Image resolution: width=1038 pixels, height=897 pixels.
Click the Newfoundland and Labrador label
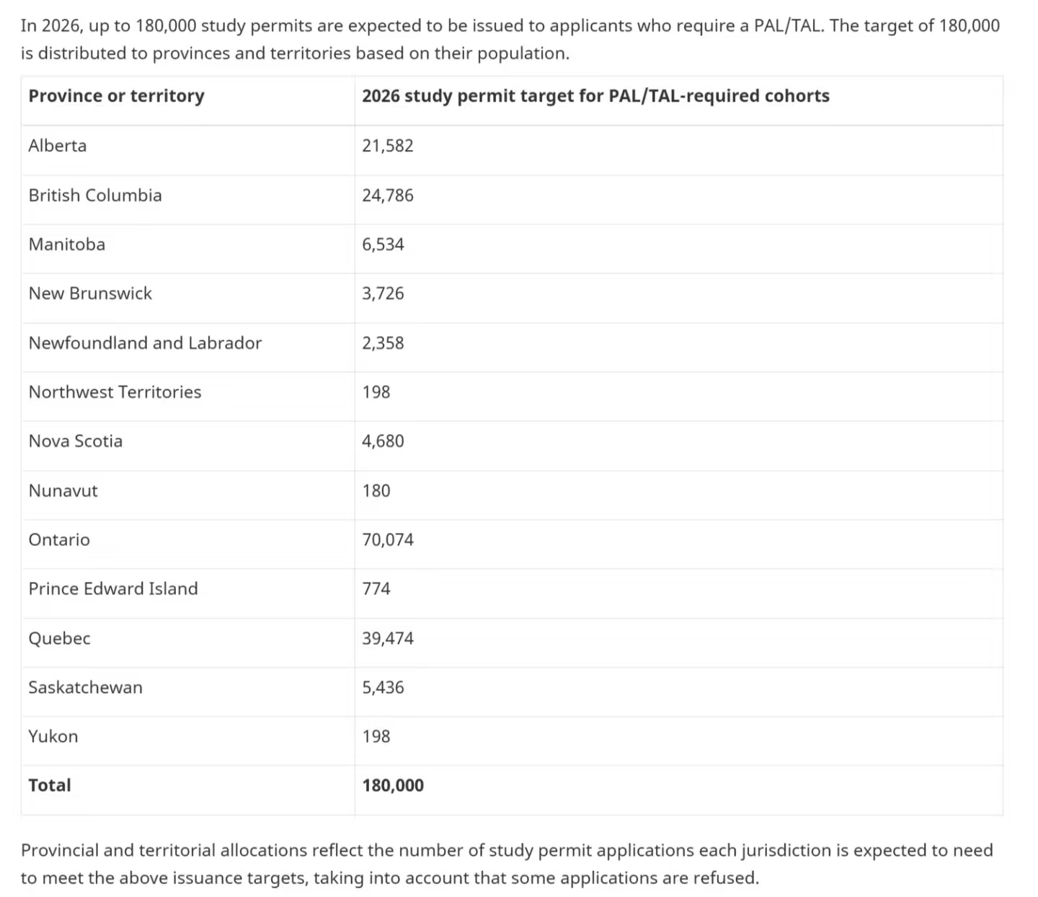point(145,343)
